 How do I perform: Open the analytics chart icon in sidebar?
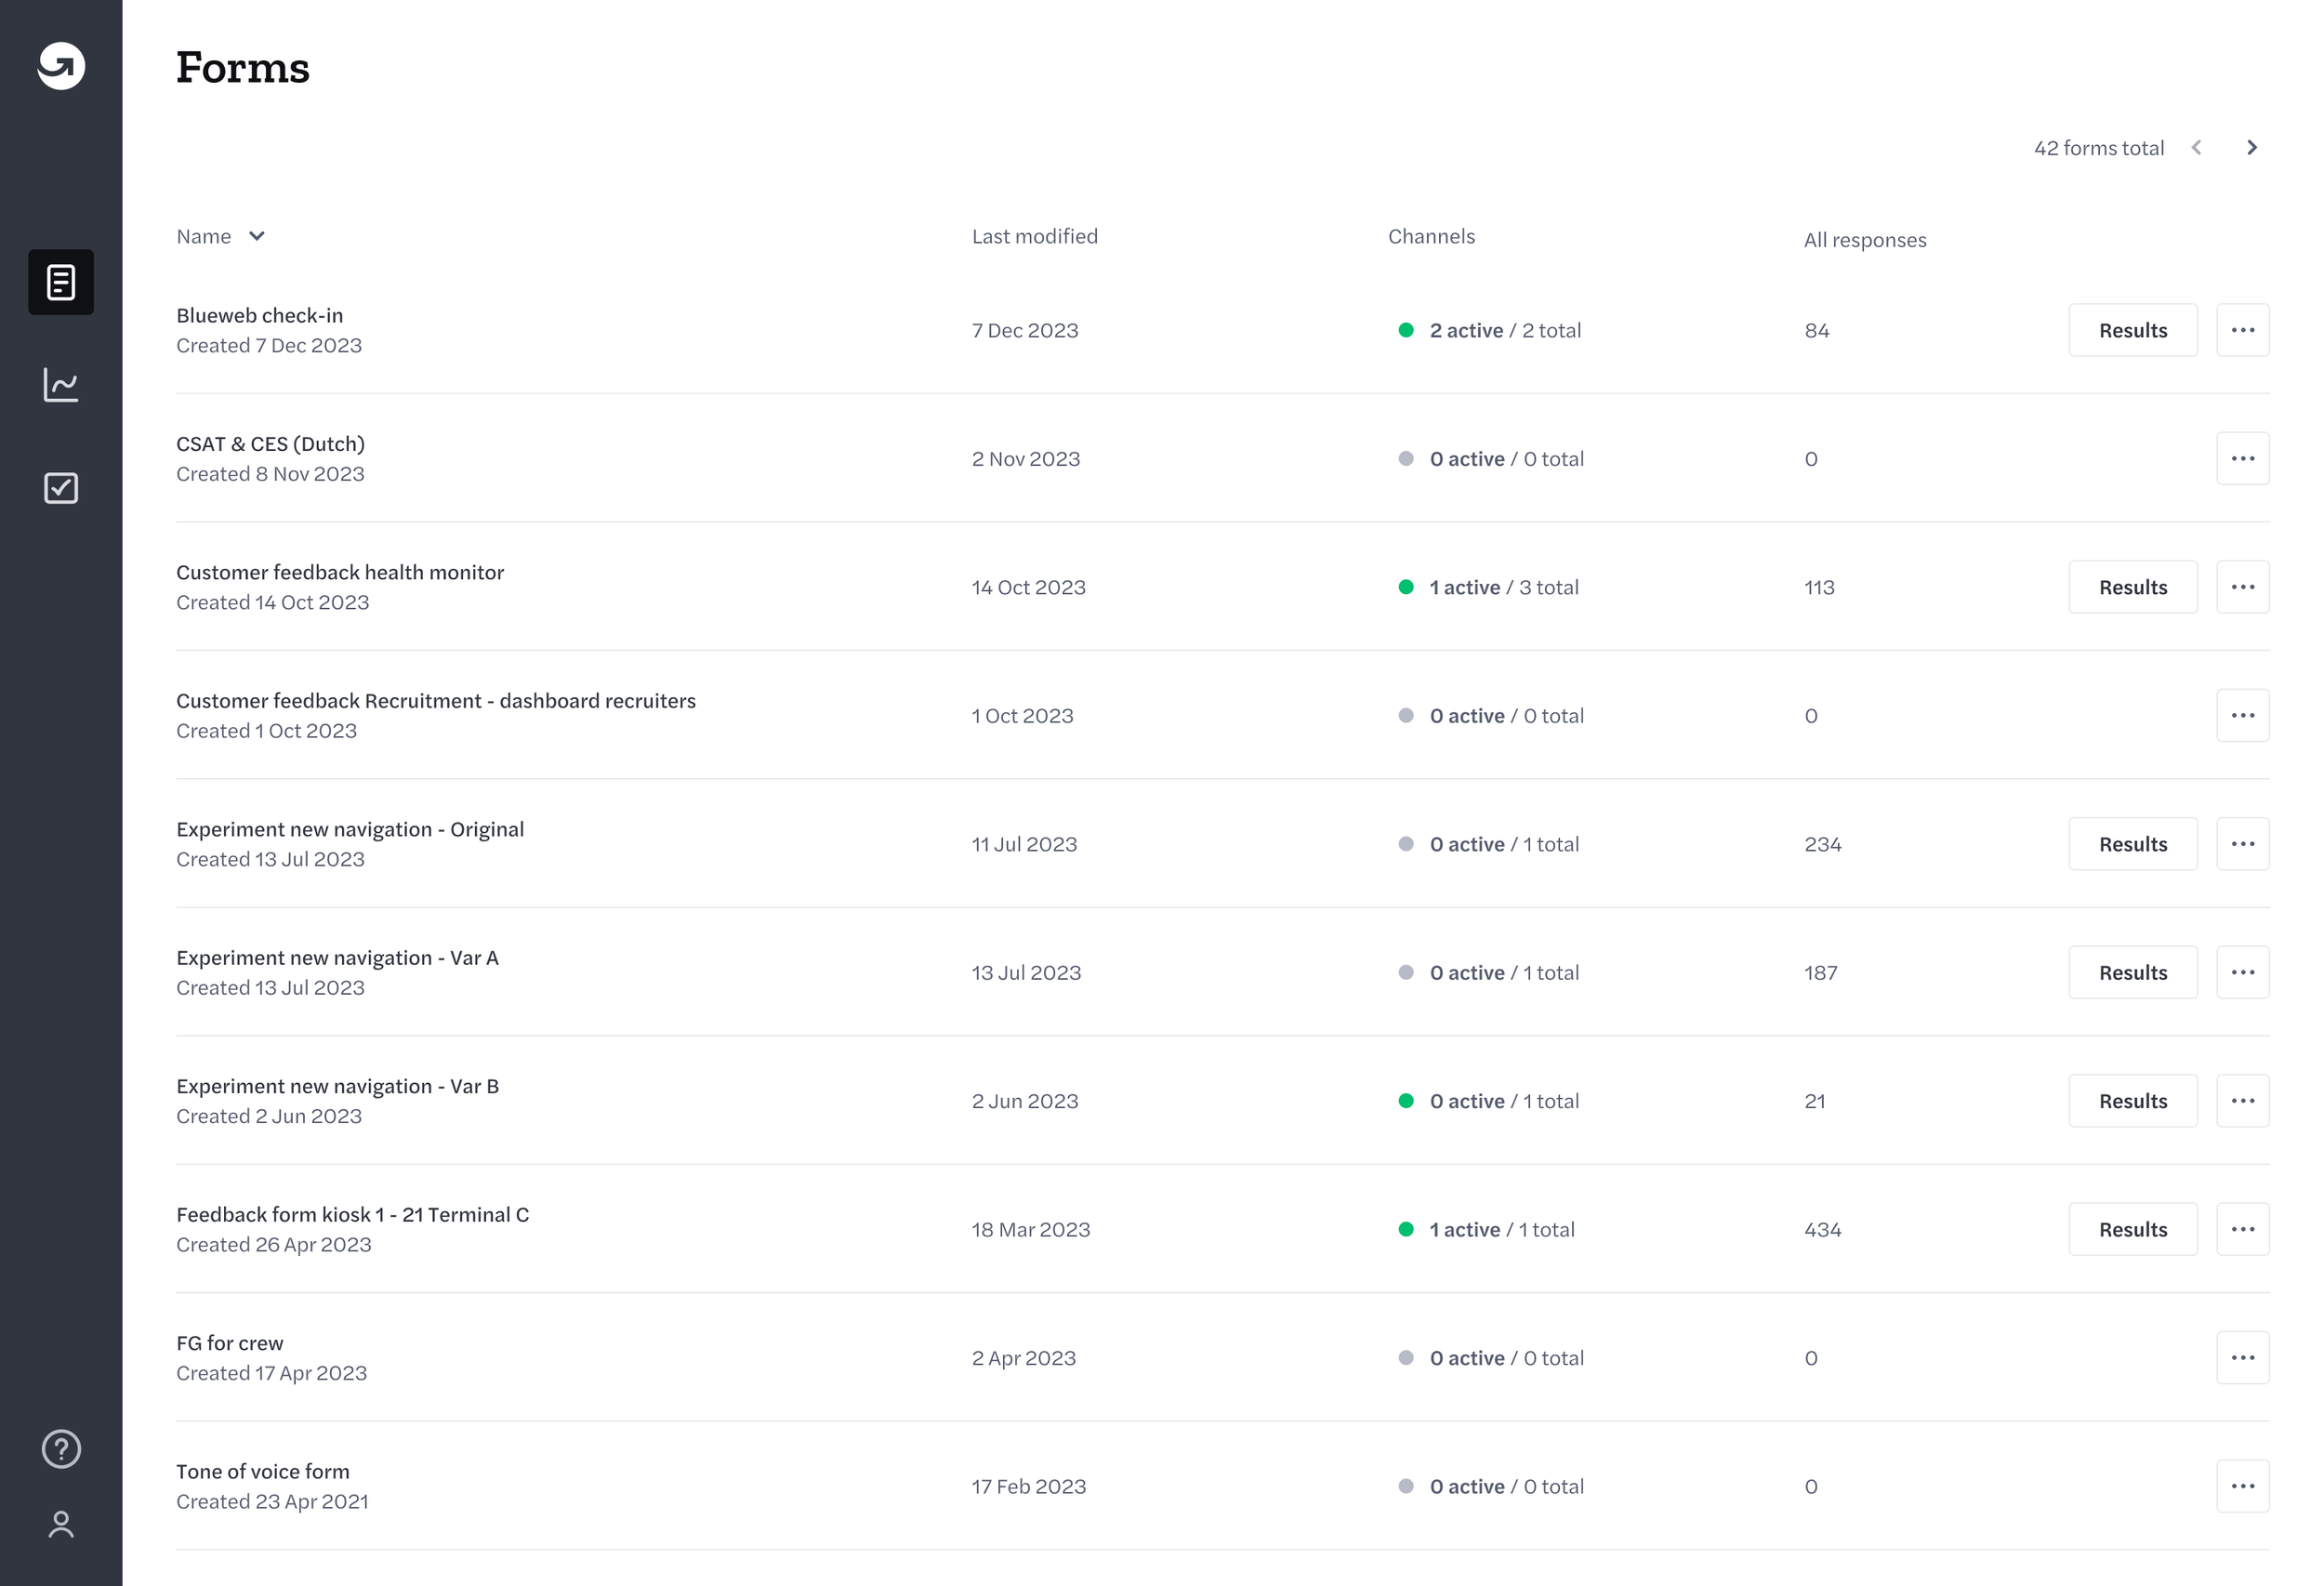point(61,385)
